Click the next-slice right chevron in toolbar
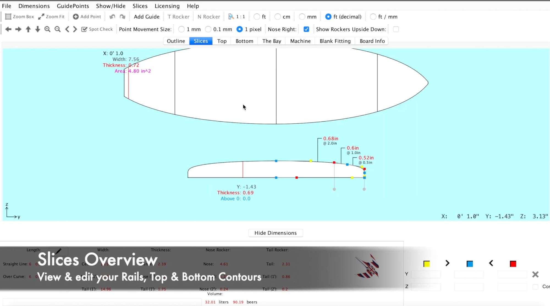The image size is (550, 306). point(75,29)
